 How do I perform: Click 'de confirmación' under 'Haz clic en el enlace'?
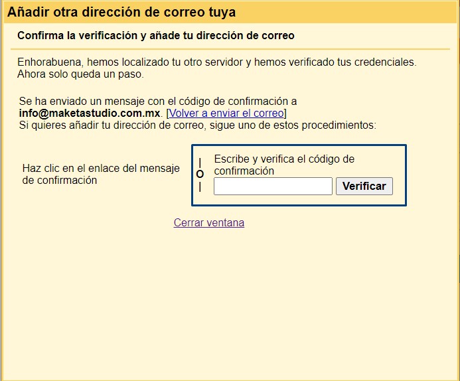coord(60,180)
